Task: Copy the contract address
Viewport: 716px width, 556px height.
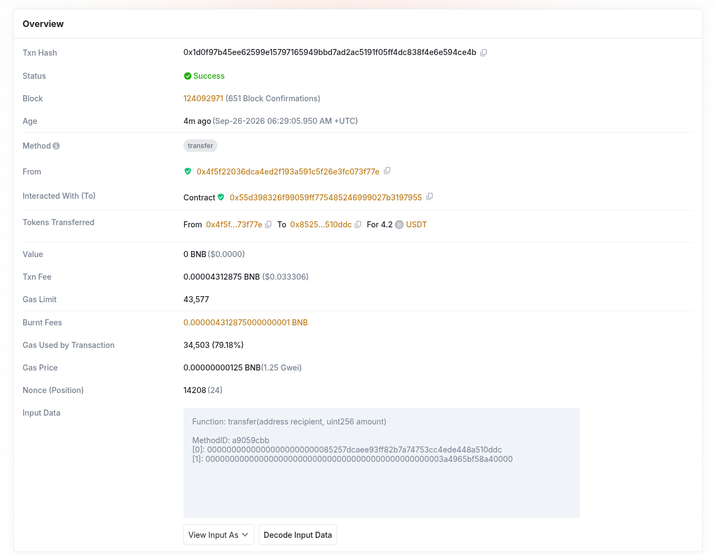Action: coord(430,197)
